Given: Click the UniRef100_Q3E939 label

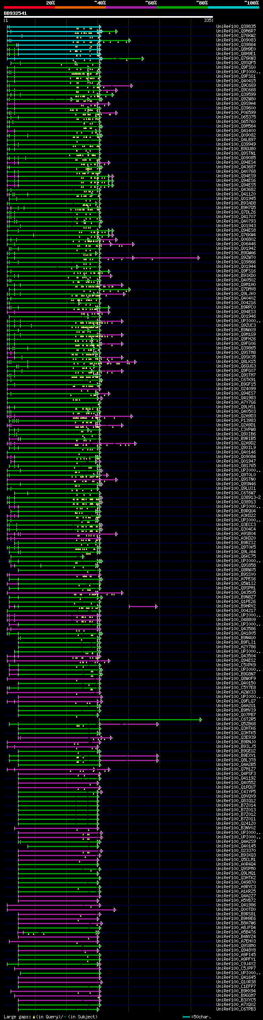Looking at the screenshot, I should [x=236, y=738].
